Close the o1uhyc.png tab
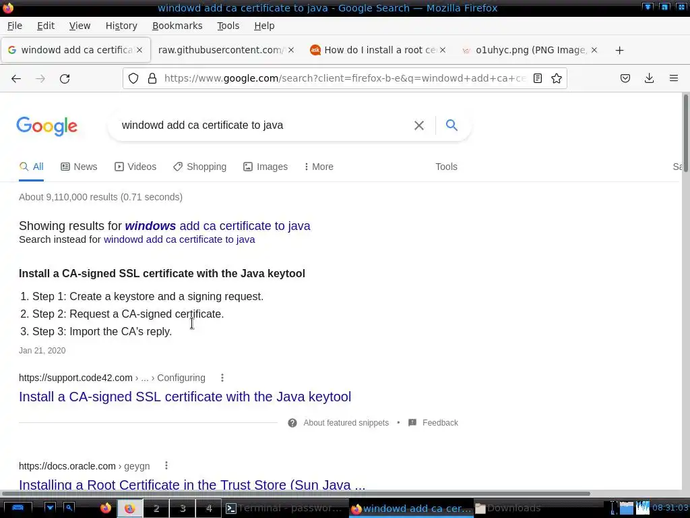This screenshot has height=518, width=690. (x=594, y=50)
